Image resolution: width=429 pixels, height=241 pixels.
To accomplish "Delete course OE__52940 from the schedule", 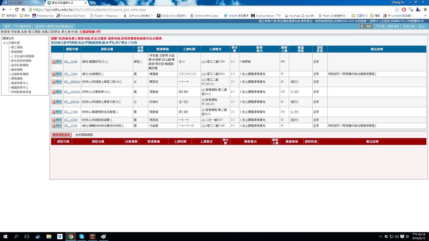I will coord(57,74).
